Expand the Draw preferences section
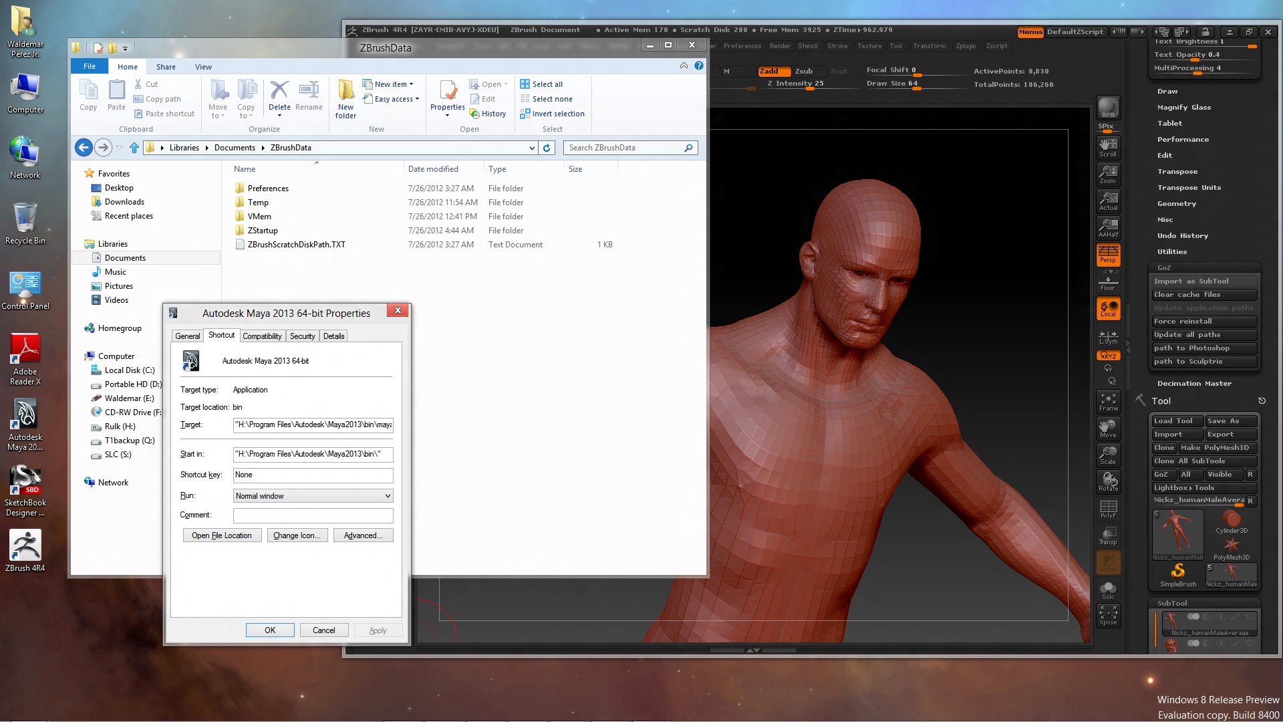 coord(1167,92)
